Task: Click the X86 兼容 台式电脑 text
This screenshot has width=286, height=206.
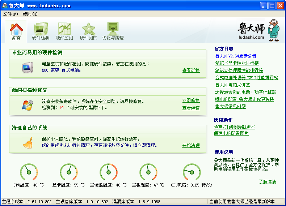Action: point(61,70)
